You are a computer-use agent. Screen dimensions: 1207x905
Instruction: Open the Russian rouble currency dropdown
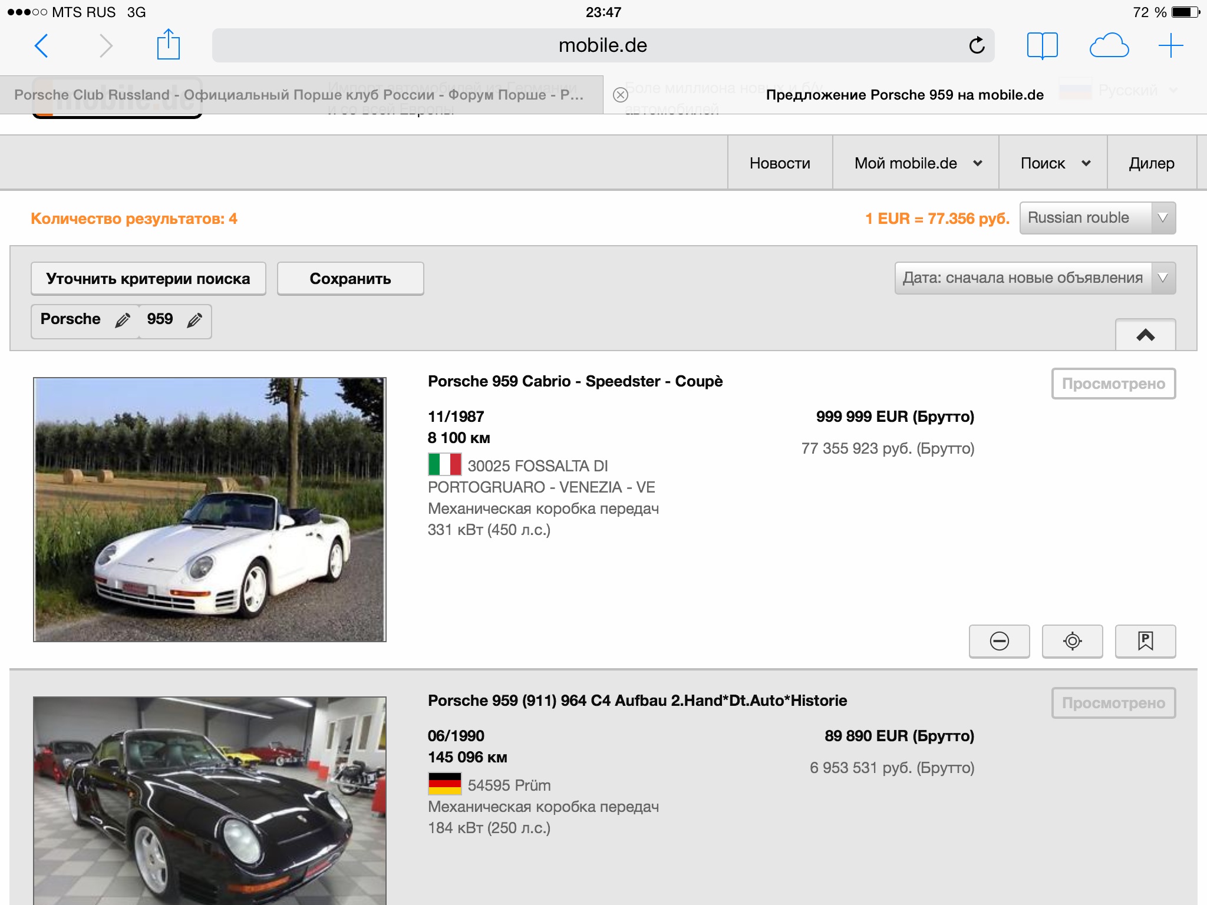(x=1097, y=218)
